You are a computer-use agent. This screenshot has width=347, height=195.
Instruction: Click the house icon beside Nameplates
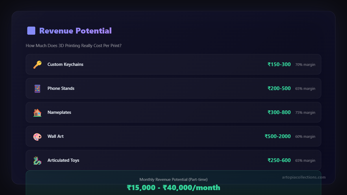point(37,112)
